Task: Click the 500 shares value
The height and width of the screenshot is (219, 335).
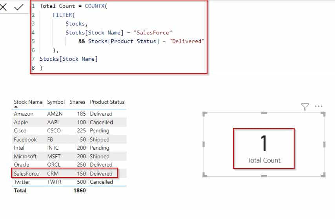Action: tap(82, 182)
